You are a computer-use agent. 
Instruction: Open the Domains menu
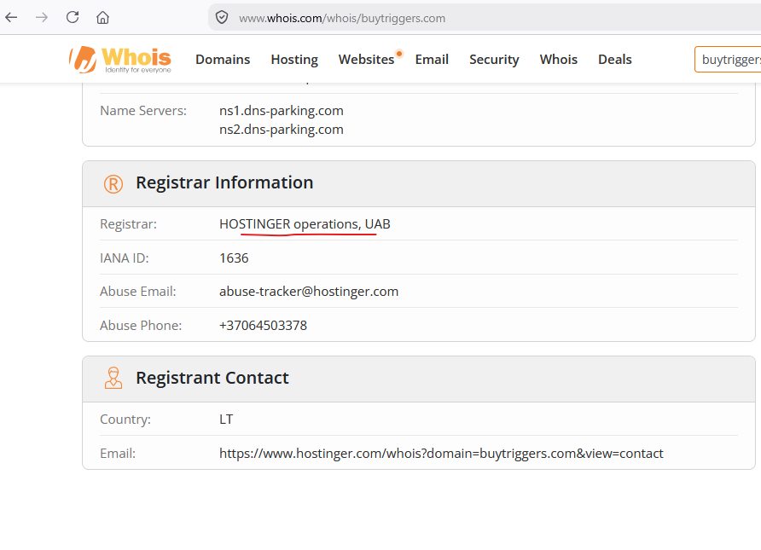click(223, 59)
